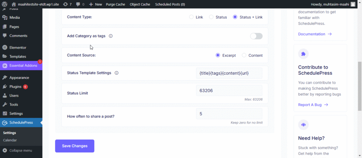Click the Users sidebar icon
This screenshot has width=362, height=158.
[5, 95]
